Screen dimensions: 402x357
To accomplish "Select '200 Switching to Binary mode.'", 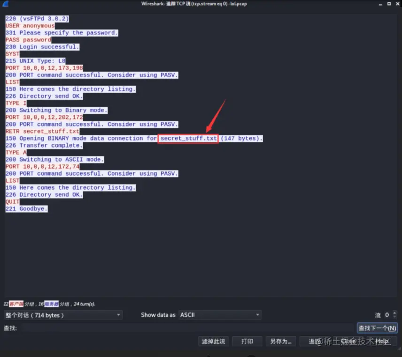I will point(56,110).
